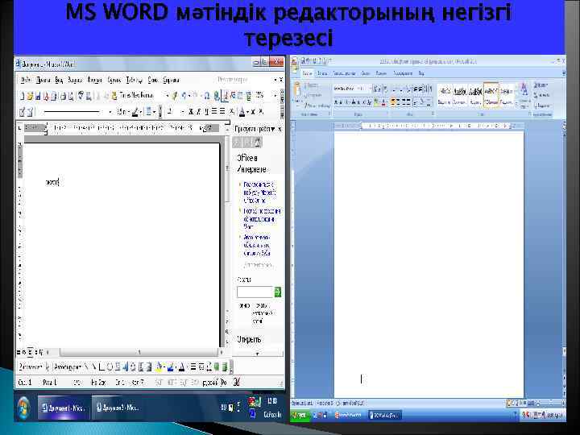Viewport: 580px width, 435px height.
Task: Click the first blue link in the task pane
Action: (x=259, y=193)
